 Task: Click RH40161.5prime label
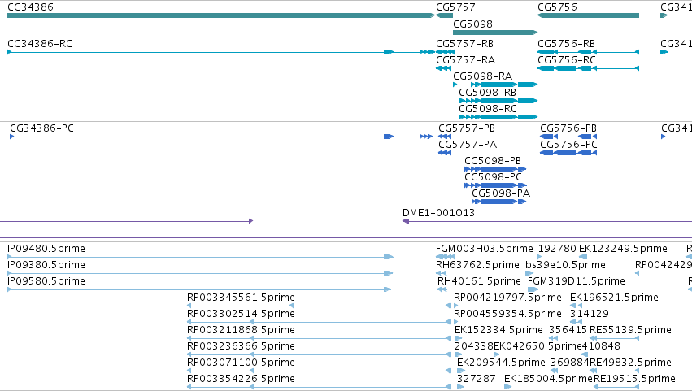pyautogui.click(x=479, y=281)
